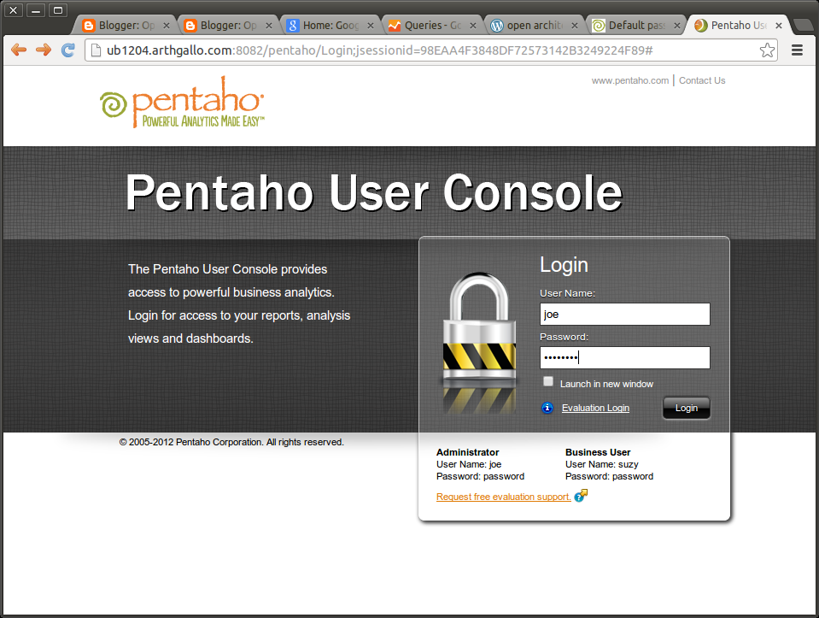The image size is (819, 618).
Task: Click the external-link icon after evaluation support link
Action: pyautogui.click(x=580, y=495)
